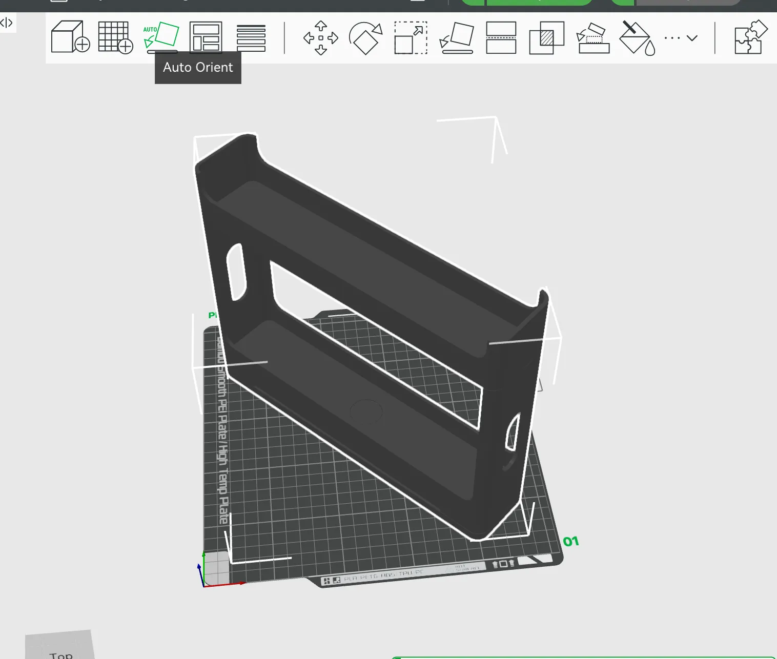Select the Rotate tool

click(x=365, y=38)
